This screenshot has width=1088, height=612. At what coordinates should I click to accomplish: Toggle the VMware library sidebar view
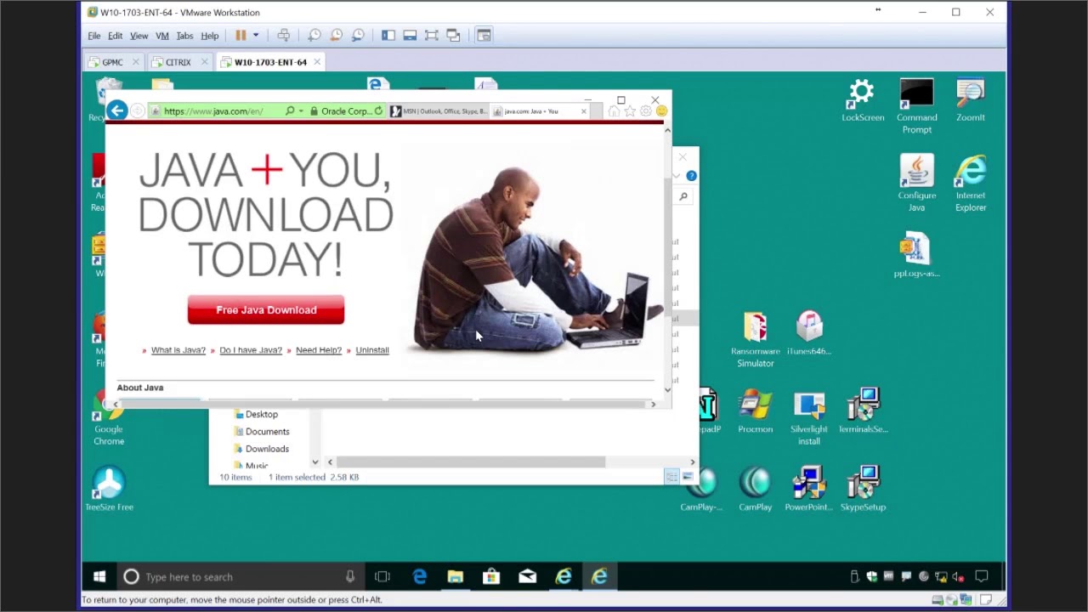[388, 36]
